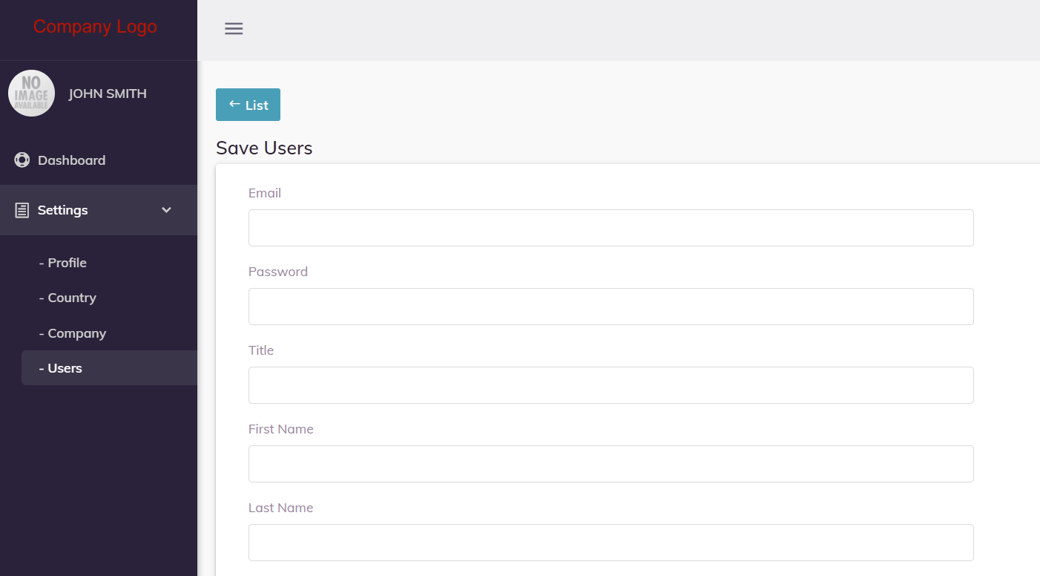This screenshot has width=1040, height=576.
Task: Navigate to the Dashboard
Action: pos(71,160)
